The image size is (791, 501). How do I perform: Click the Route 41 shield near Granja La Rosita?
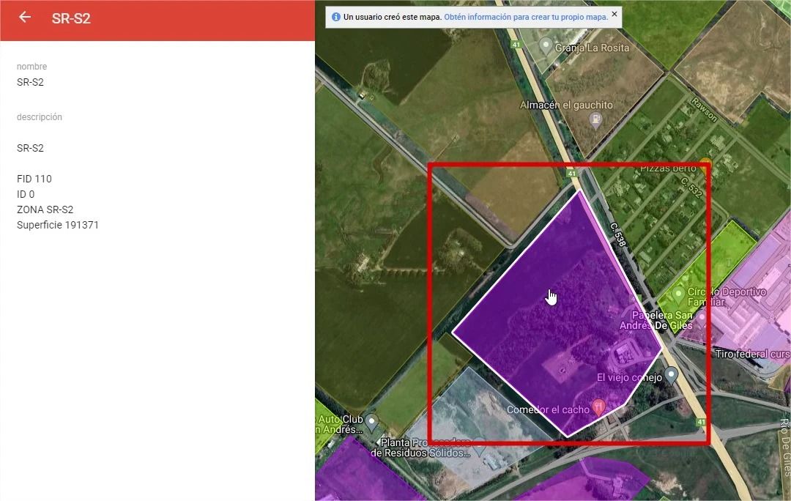click(x=516, y=45)
